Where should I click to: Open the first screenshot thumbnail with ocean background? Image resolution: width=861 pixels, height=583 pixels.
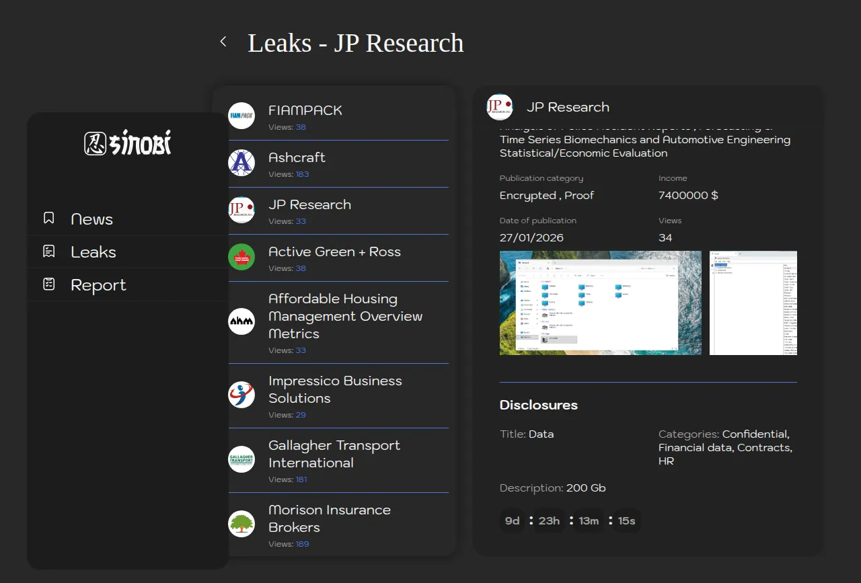pos(600,303)
